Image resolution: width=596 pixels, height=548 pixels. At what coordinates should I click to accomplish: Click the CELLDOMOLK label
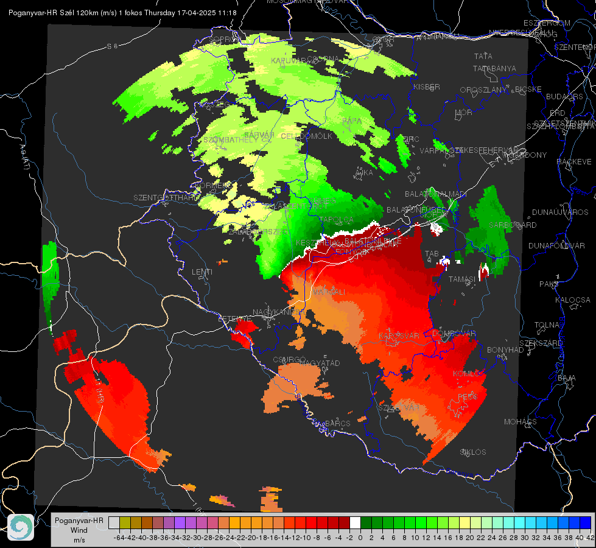pos(306,136)
